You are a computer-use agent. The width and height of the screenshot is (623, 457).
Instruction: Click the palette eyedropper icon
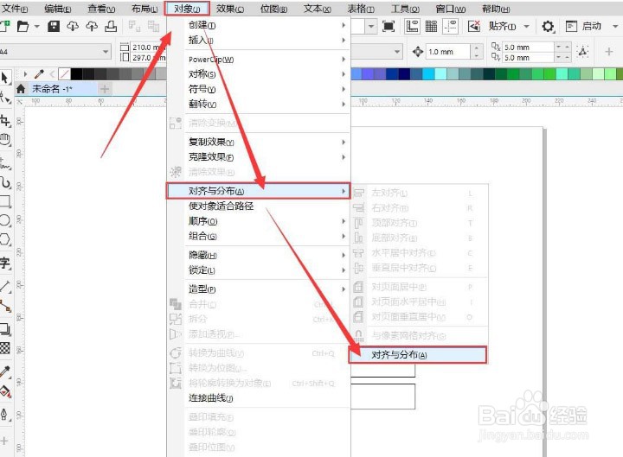click(x=39, y=73)
